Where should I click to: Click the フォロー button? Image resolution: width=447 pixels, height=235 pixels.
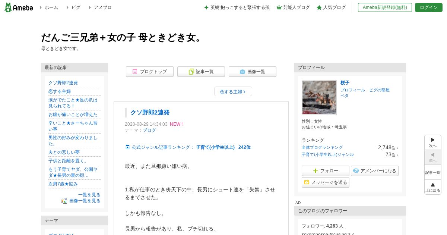(326, 171)
